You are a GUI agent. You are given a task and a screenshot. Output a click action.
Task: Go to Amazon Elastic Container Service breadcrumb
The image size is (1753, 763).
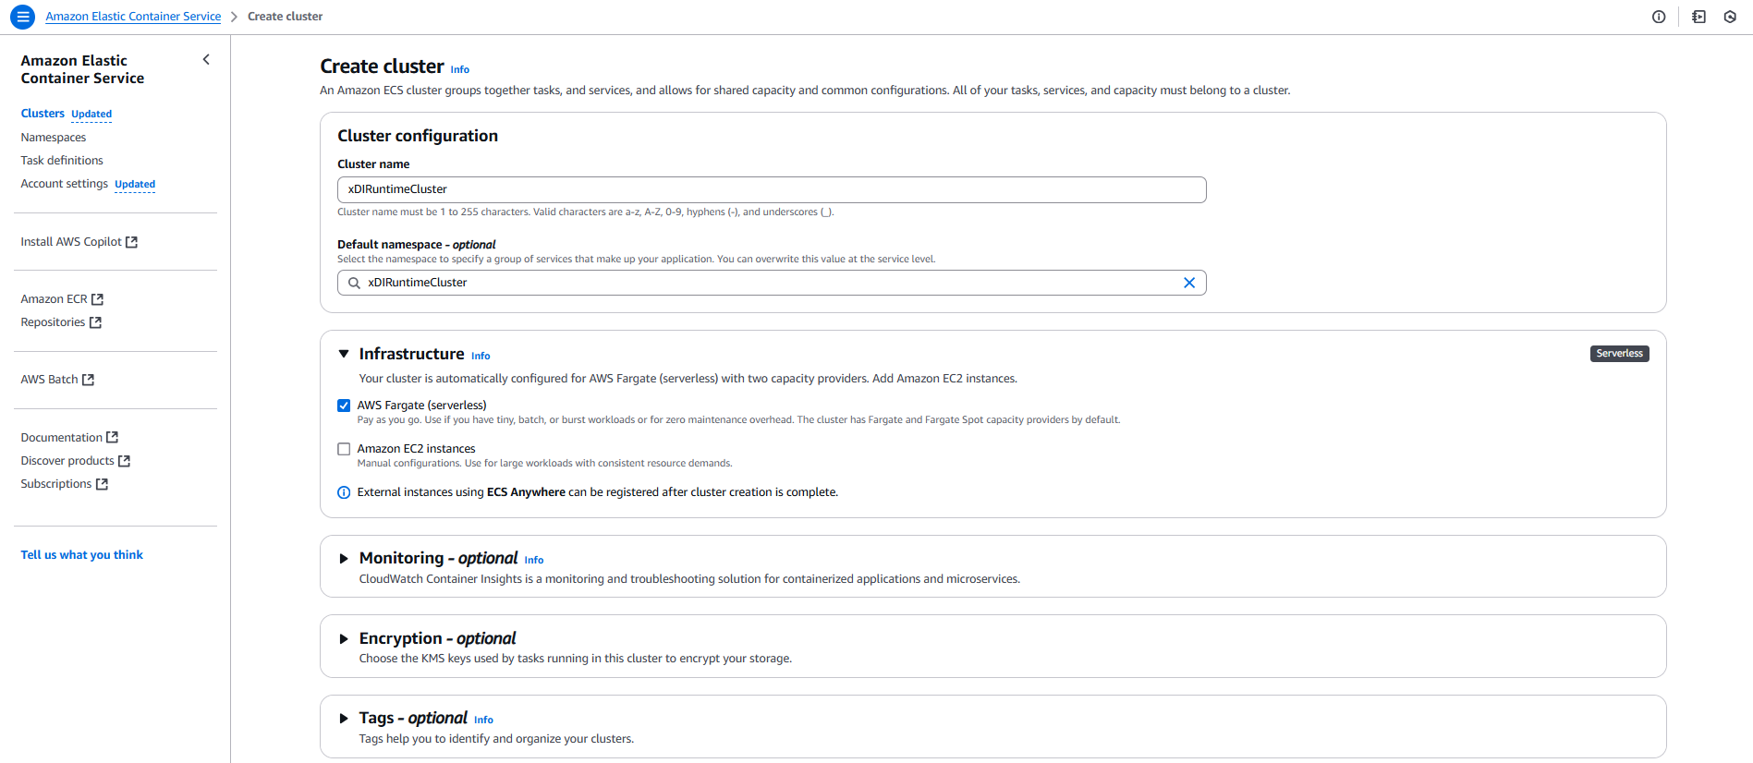click(133, 17)
